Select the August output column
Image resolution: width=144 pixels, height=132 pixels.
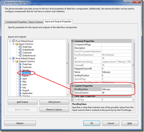coord(26,90)
